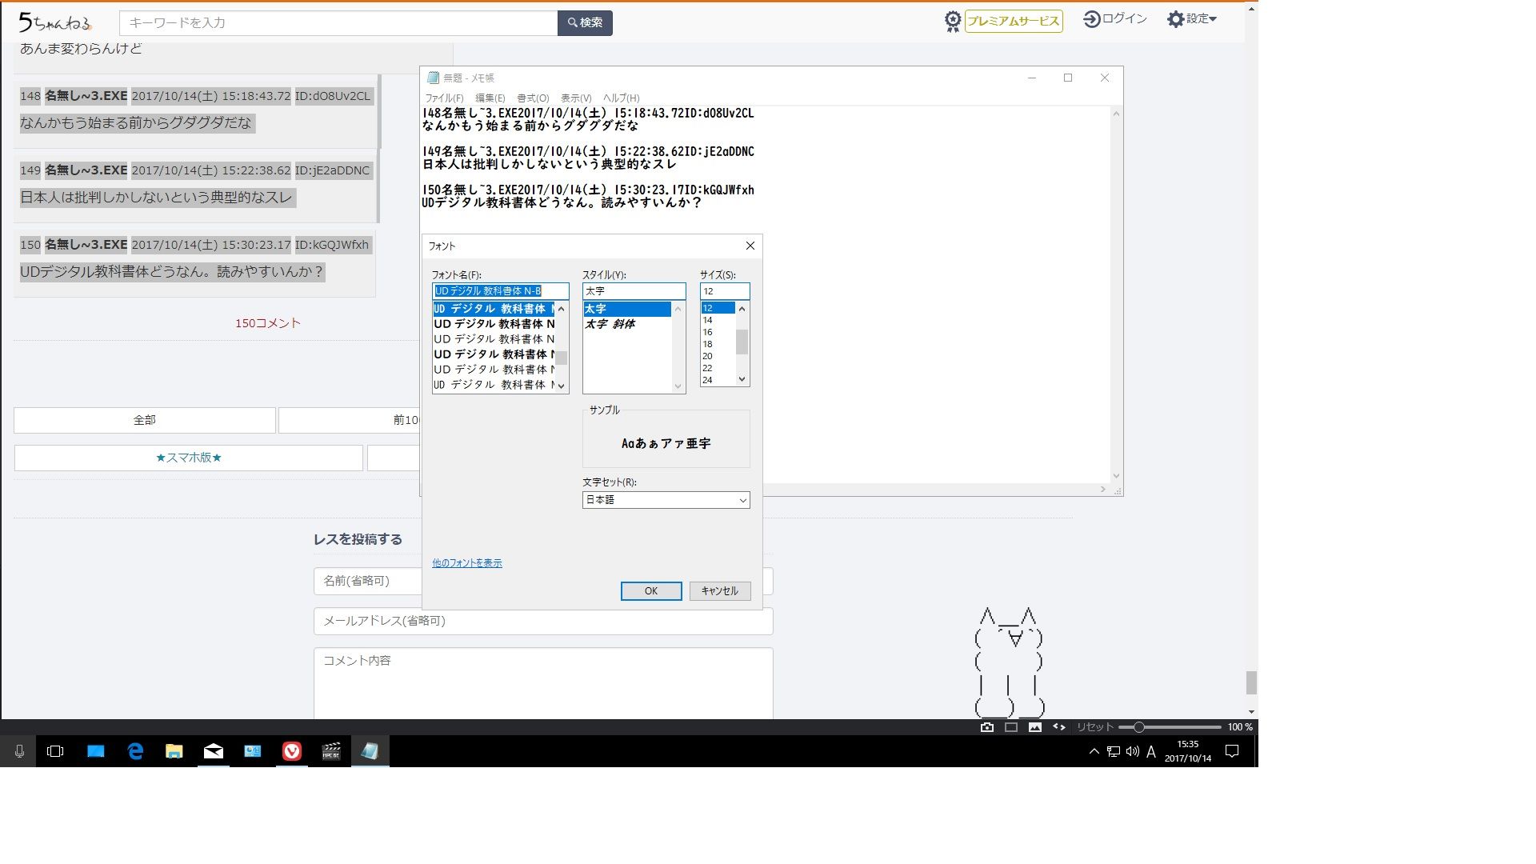Image resolution: width=1536 pixels, height=864 pixels.
Task: Adjust the zoom slider in browser status bar
Action: point(1138,727)
